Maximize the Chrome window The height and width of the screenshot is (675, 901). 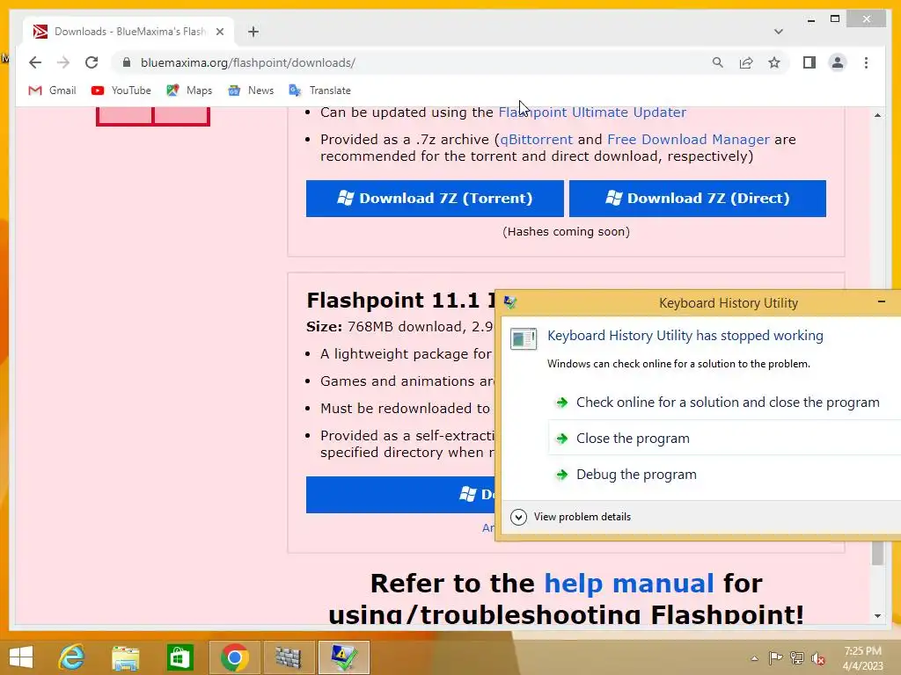tap(835, 19)
